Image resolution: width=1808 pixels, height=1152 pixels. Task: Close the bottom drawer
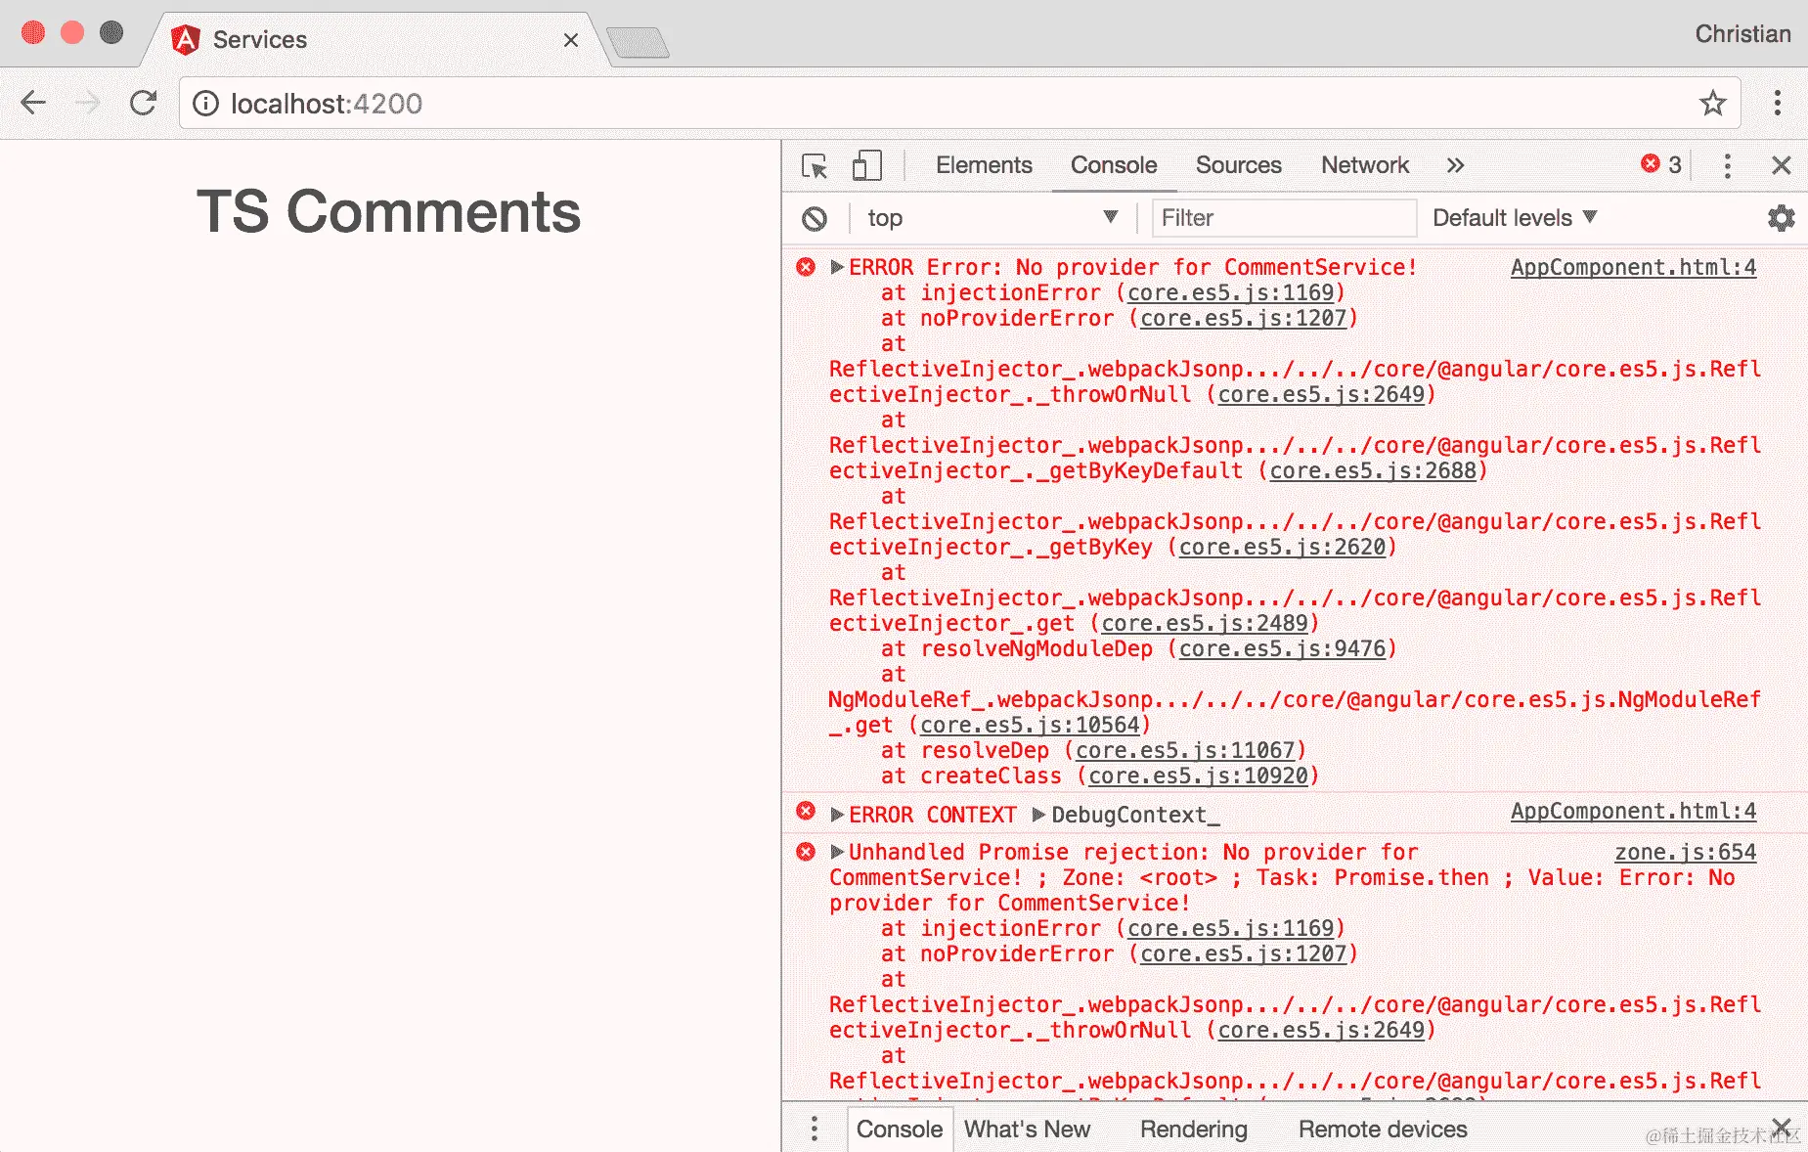point(1782,1127)
